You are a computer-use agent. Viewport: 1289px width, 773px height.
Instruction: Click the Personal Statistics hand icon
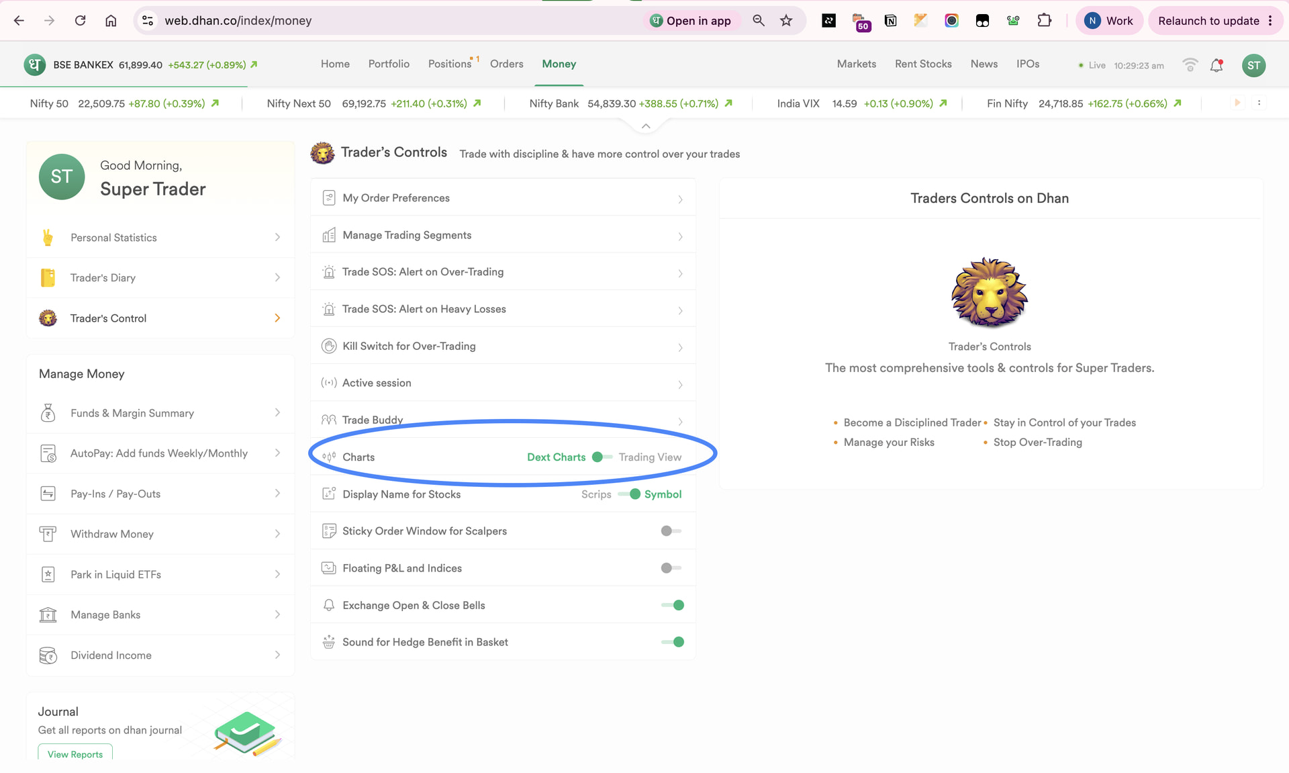tap(48, 238)
